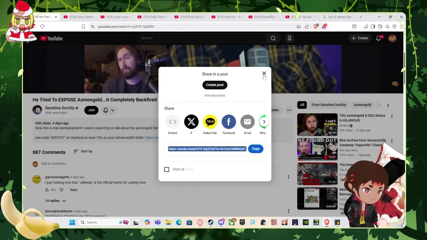Open more actions dots under video
The height and width of the screenshot is (240, 427).
click(289, 110)
